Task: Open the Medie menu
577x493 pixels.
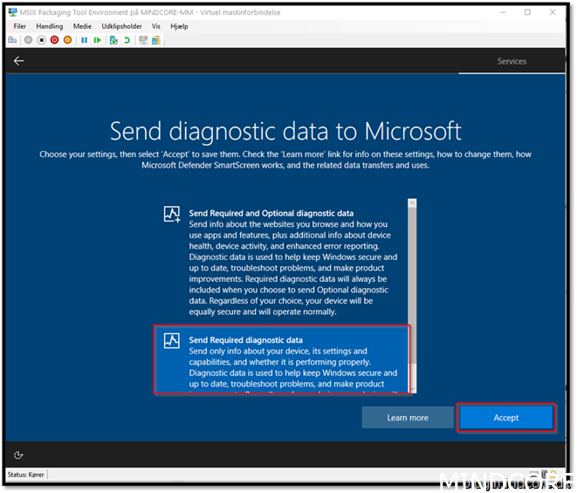Action: tap(82, 26)
